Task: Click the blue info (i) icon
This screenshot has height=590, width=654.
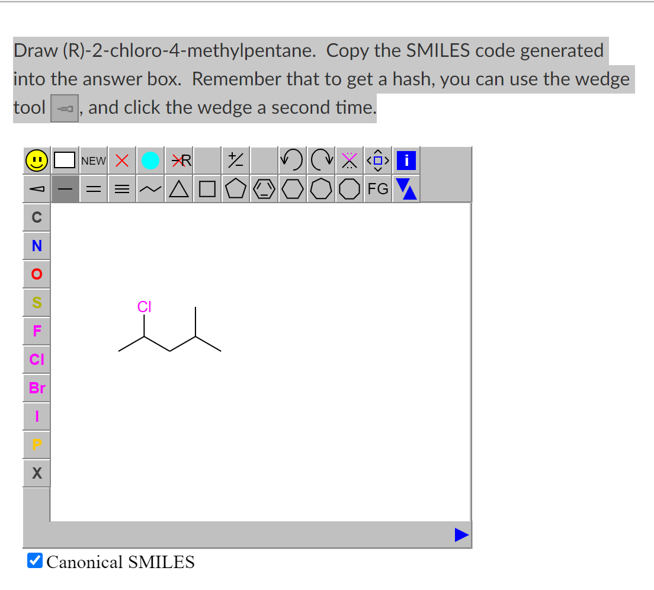Action: pos(406,159)
